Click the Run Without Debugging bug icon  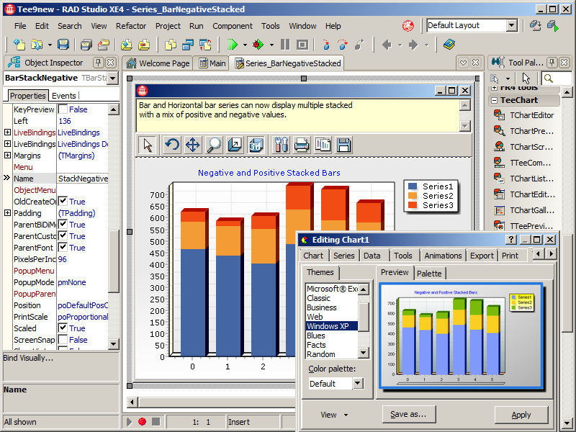coord(258,45)
